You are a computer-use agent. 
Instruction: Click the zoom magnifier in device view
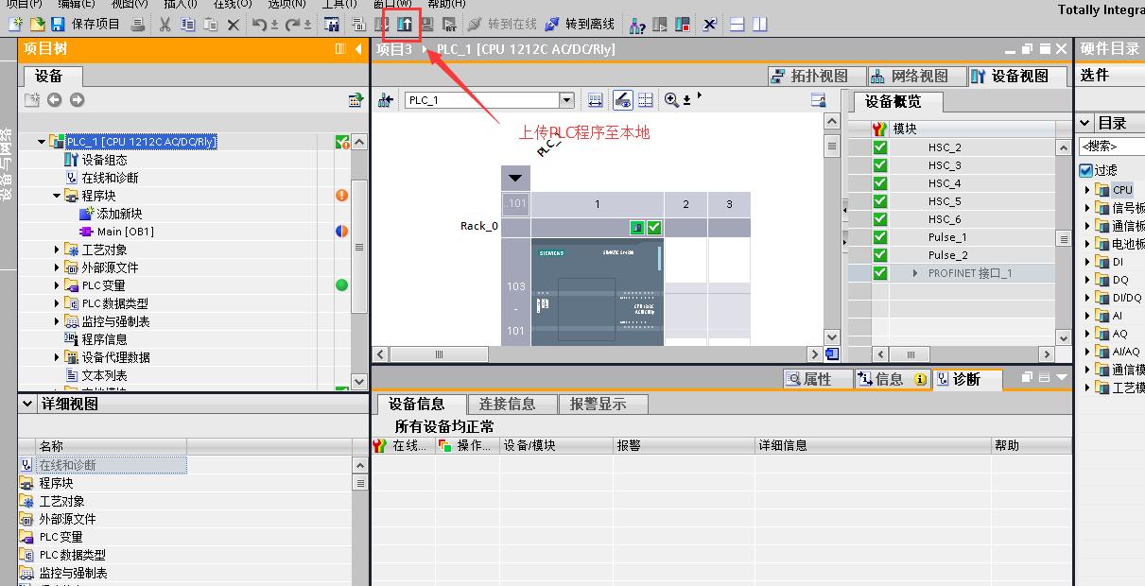[x=671, y=99]
